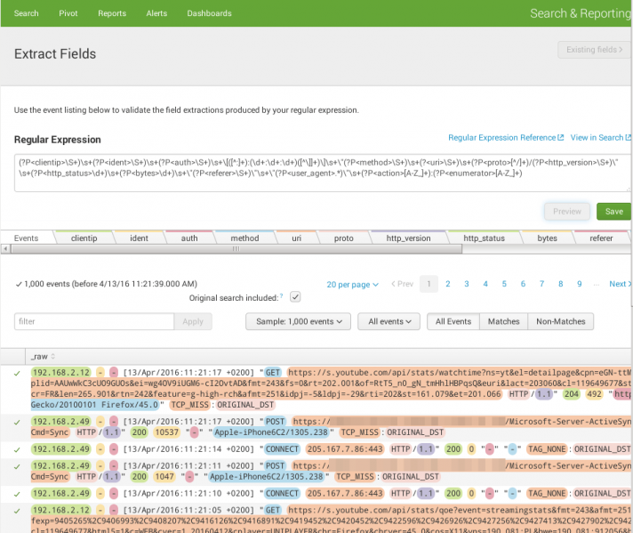
Task: Save the field extraction
Action: [x=613, y=212]
